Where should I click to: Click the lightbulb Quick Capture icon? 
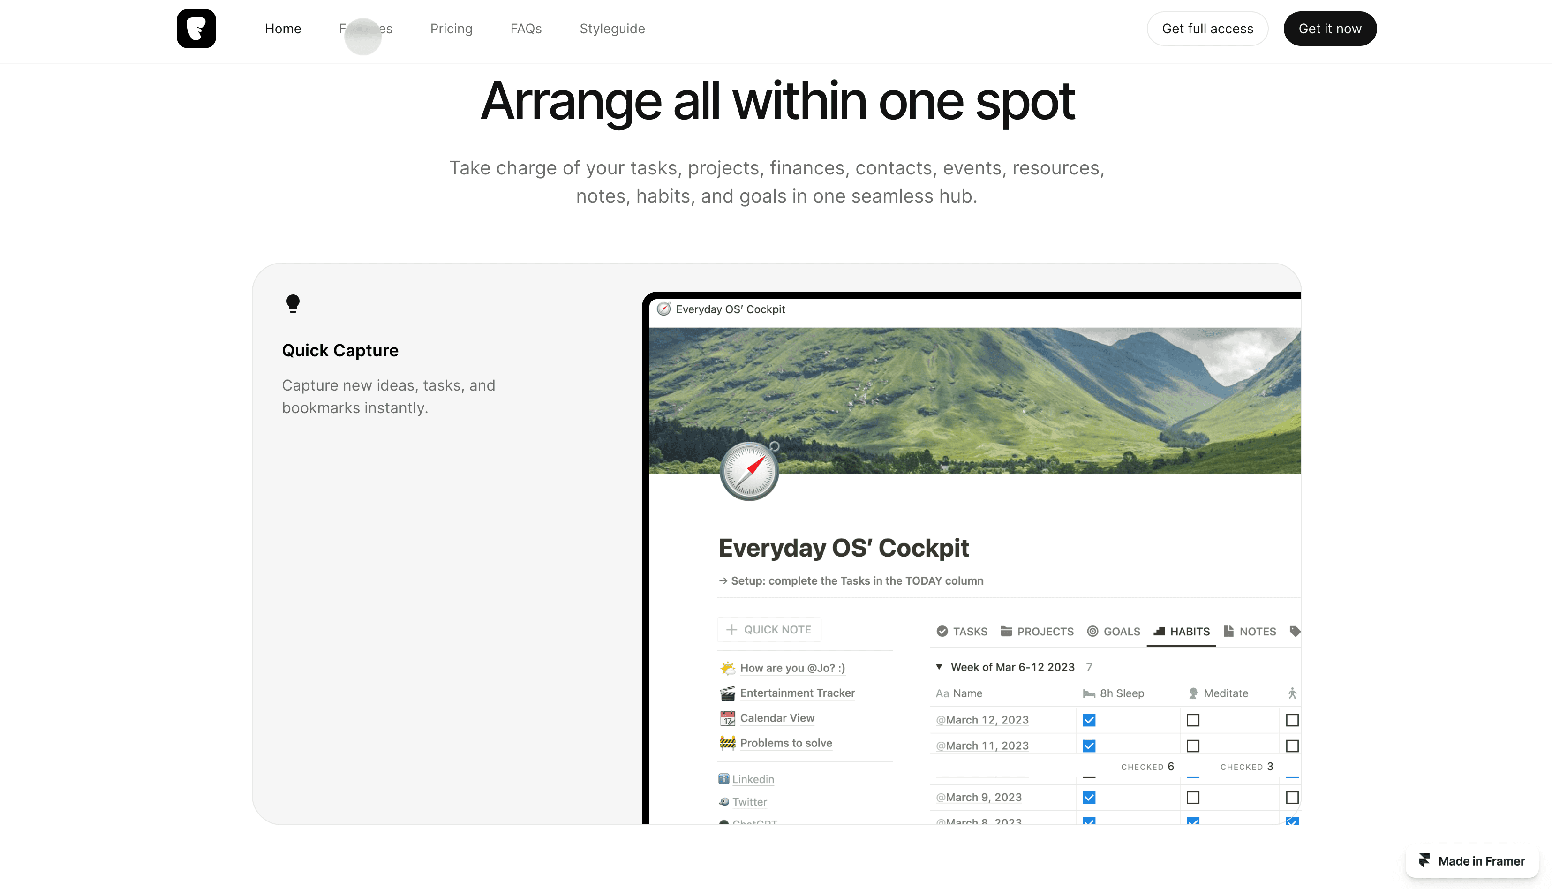(293, 303)
